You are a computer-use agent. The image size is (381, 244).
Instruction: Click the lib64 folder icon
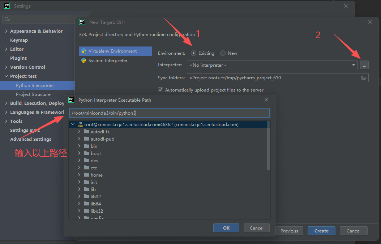click(x=87, y=204)
